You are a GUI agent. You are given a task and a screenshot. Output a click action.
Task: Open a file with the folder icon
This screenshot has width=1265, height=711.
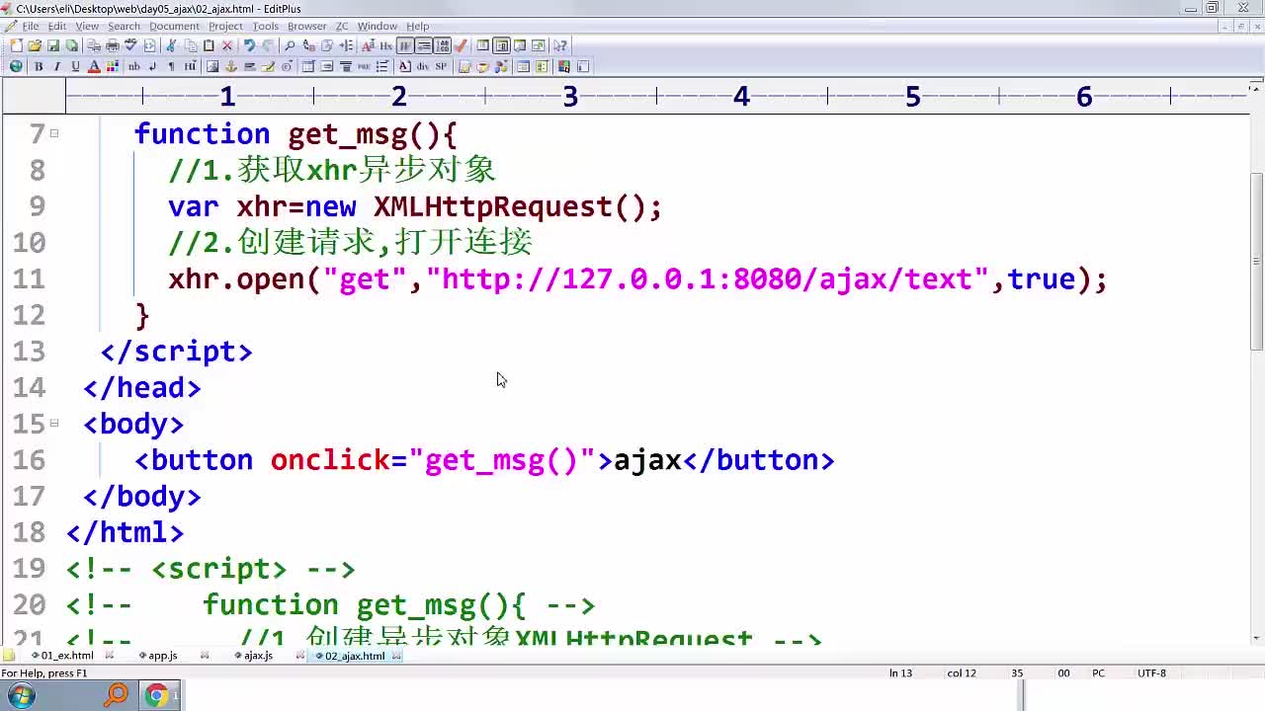[x=35, y=45]
